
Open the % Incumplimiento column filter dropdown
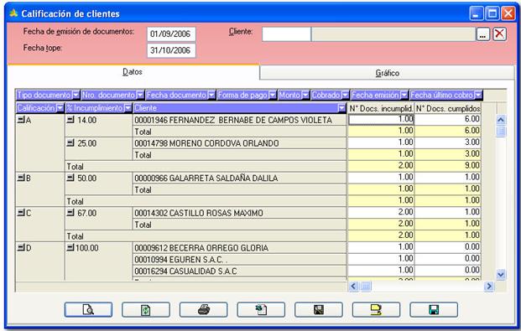(128, 108)
